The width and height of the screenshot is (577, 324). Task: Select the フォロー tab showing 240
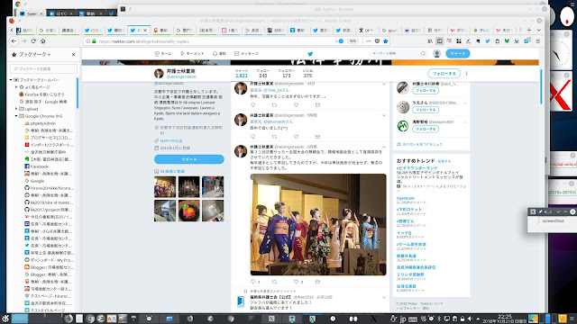262,74
